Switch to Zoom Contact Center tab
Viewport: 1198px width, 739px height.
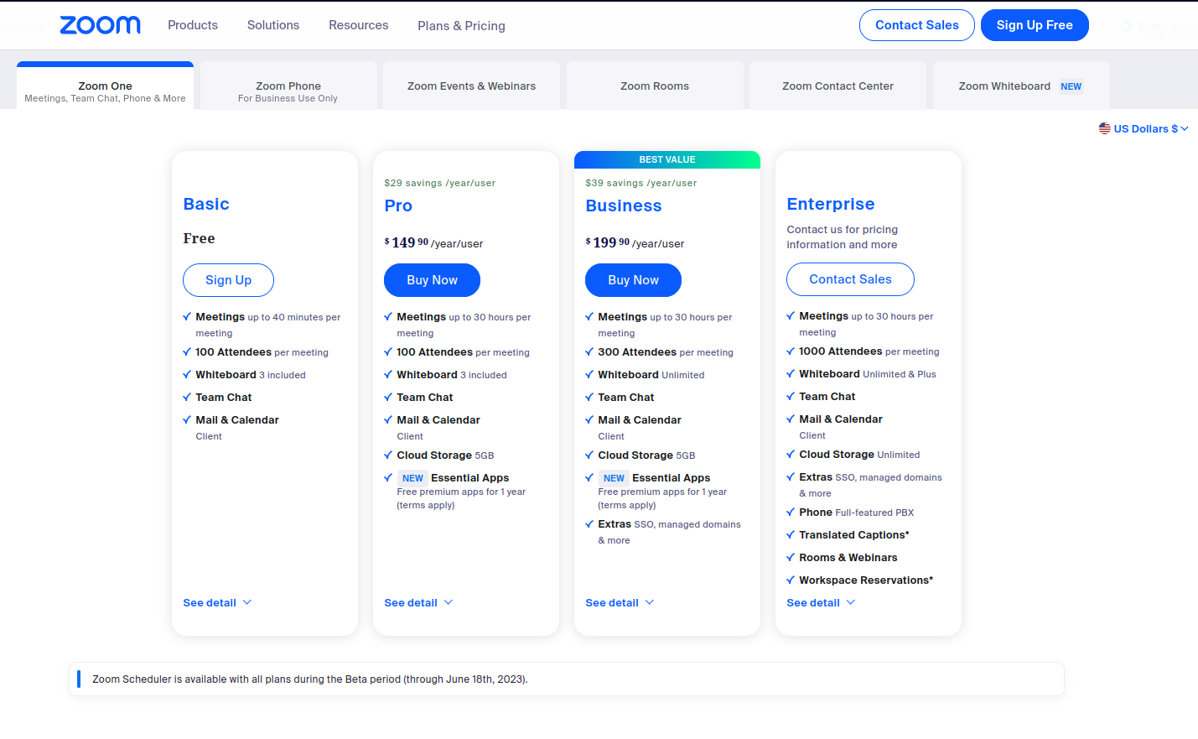[x=838, y=86]
